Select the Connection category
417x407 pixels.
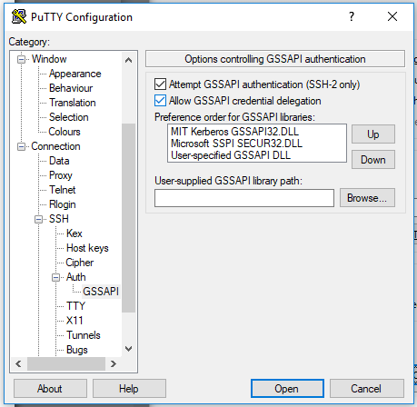tap(55, 146)
